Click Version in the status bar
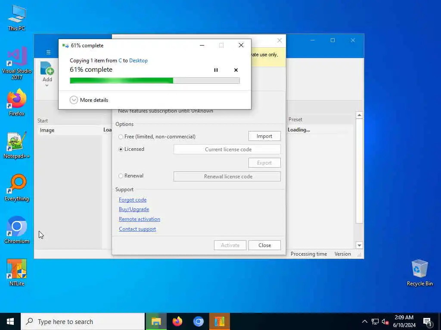Image resolution: width=441 pixels, height=330 pixels. (342, 254)
